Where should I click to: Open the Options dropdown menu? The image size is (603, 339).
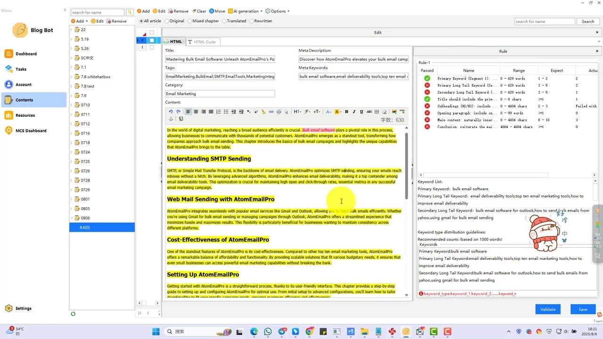click(x=277, y=11)
